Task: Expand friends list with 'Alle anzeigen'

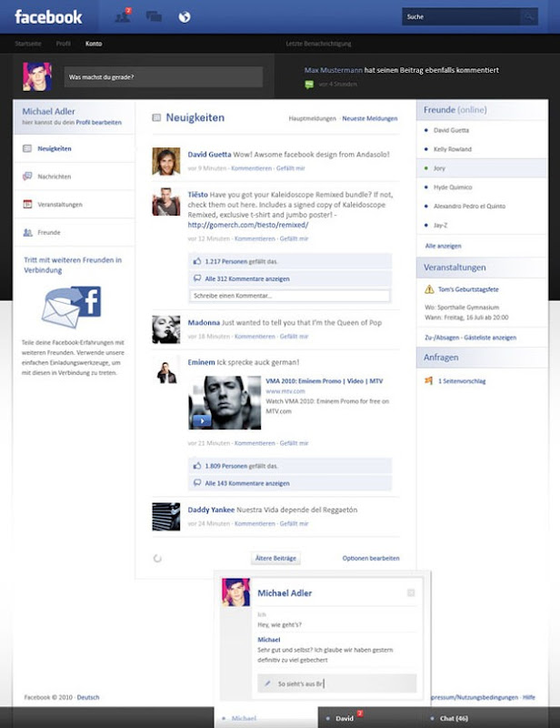Action: point(443,246)
